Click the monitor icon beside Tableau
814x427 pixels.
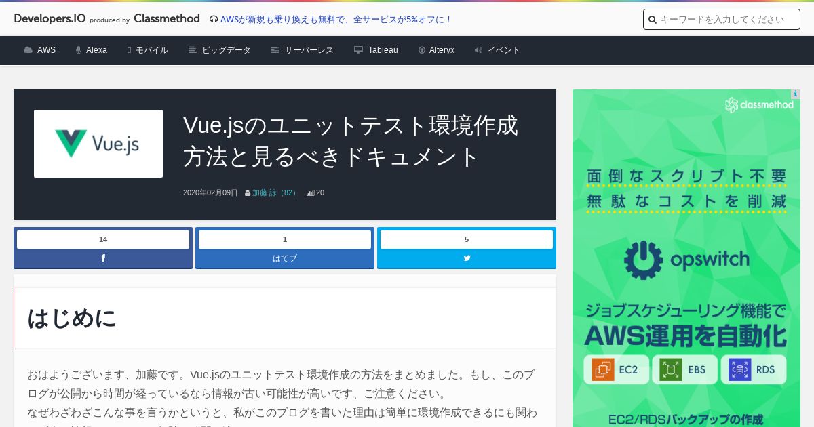tap(358, 50)
